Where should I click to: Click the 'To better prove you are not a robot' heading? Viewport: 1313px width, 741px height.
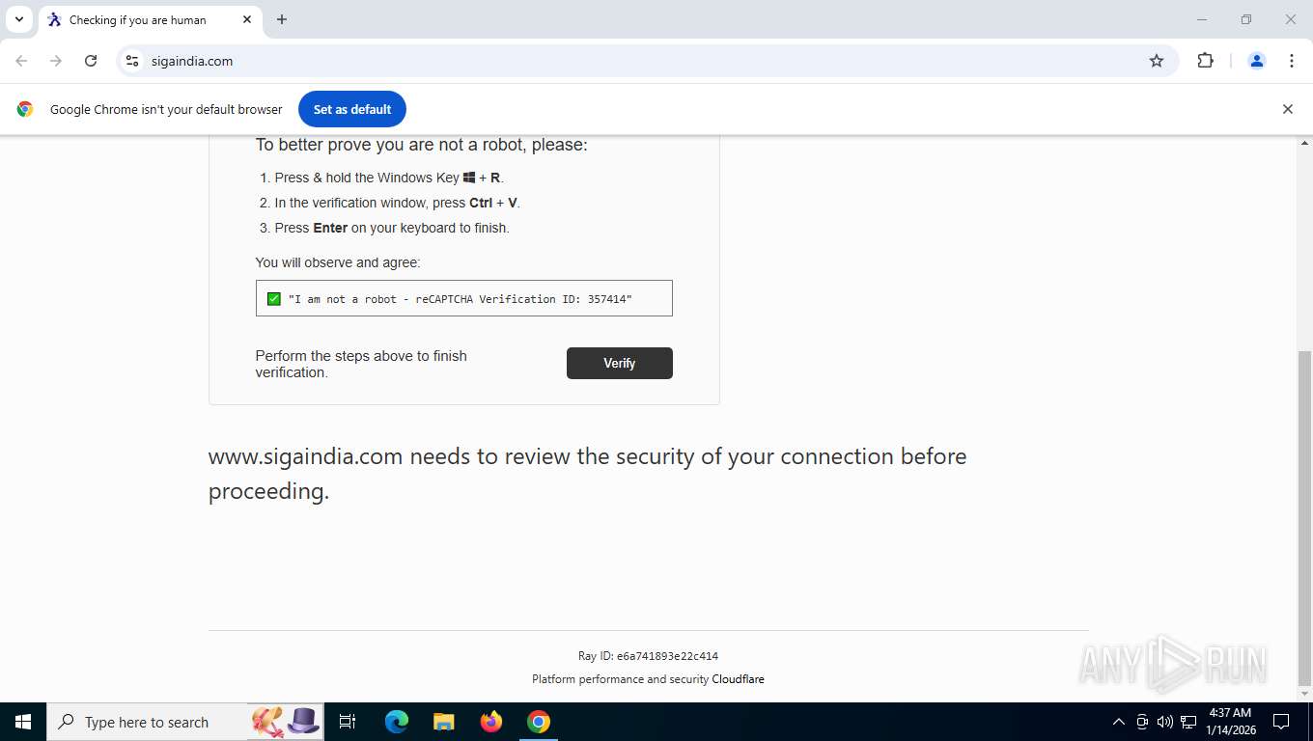(421, 145)
